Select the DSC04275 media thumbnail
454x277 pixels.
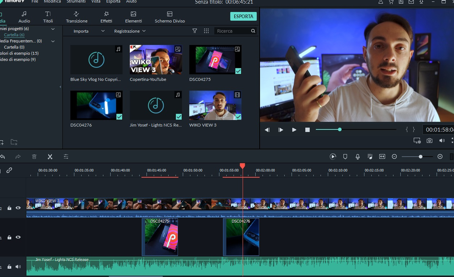[215, 60]
